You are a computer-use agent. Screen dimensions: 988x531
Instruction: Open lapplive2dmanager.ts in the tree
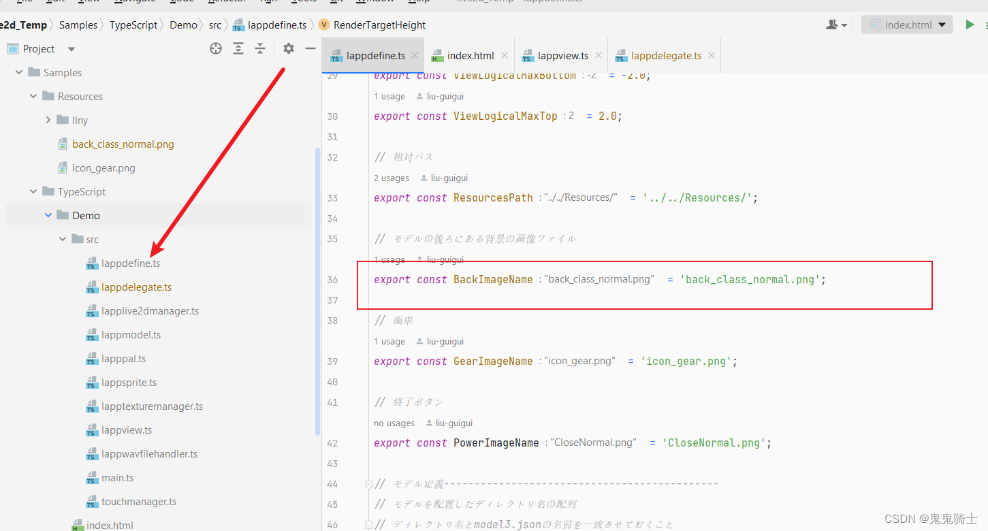[150, 311]
